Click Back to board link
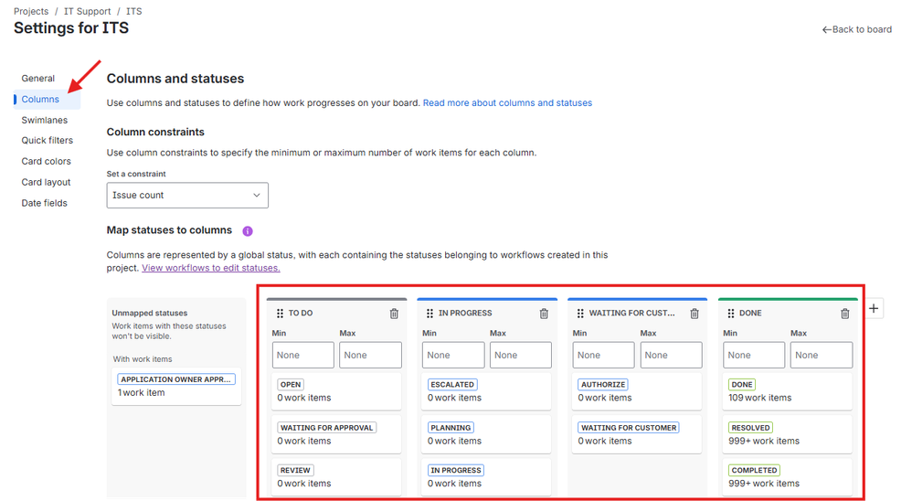Screen dimensions: 912x501 tap(857, 29)
